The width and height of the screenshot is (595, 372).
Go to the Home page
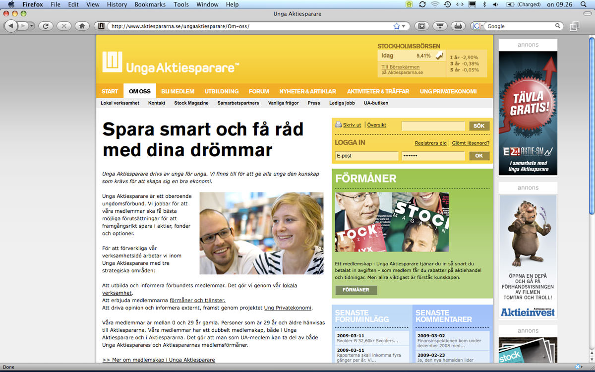click(82, 26)
